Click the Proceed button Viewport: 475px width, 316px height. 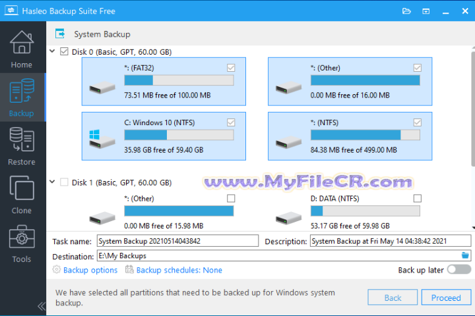click(446, 298)
